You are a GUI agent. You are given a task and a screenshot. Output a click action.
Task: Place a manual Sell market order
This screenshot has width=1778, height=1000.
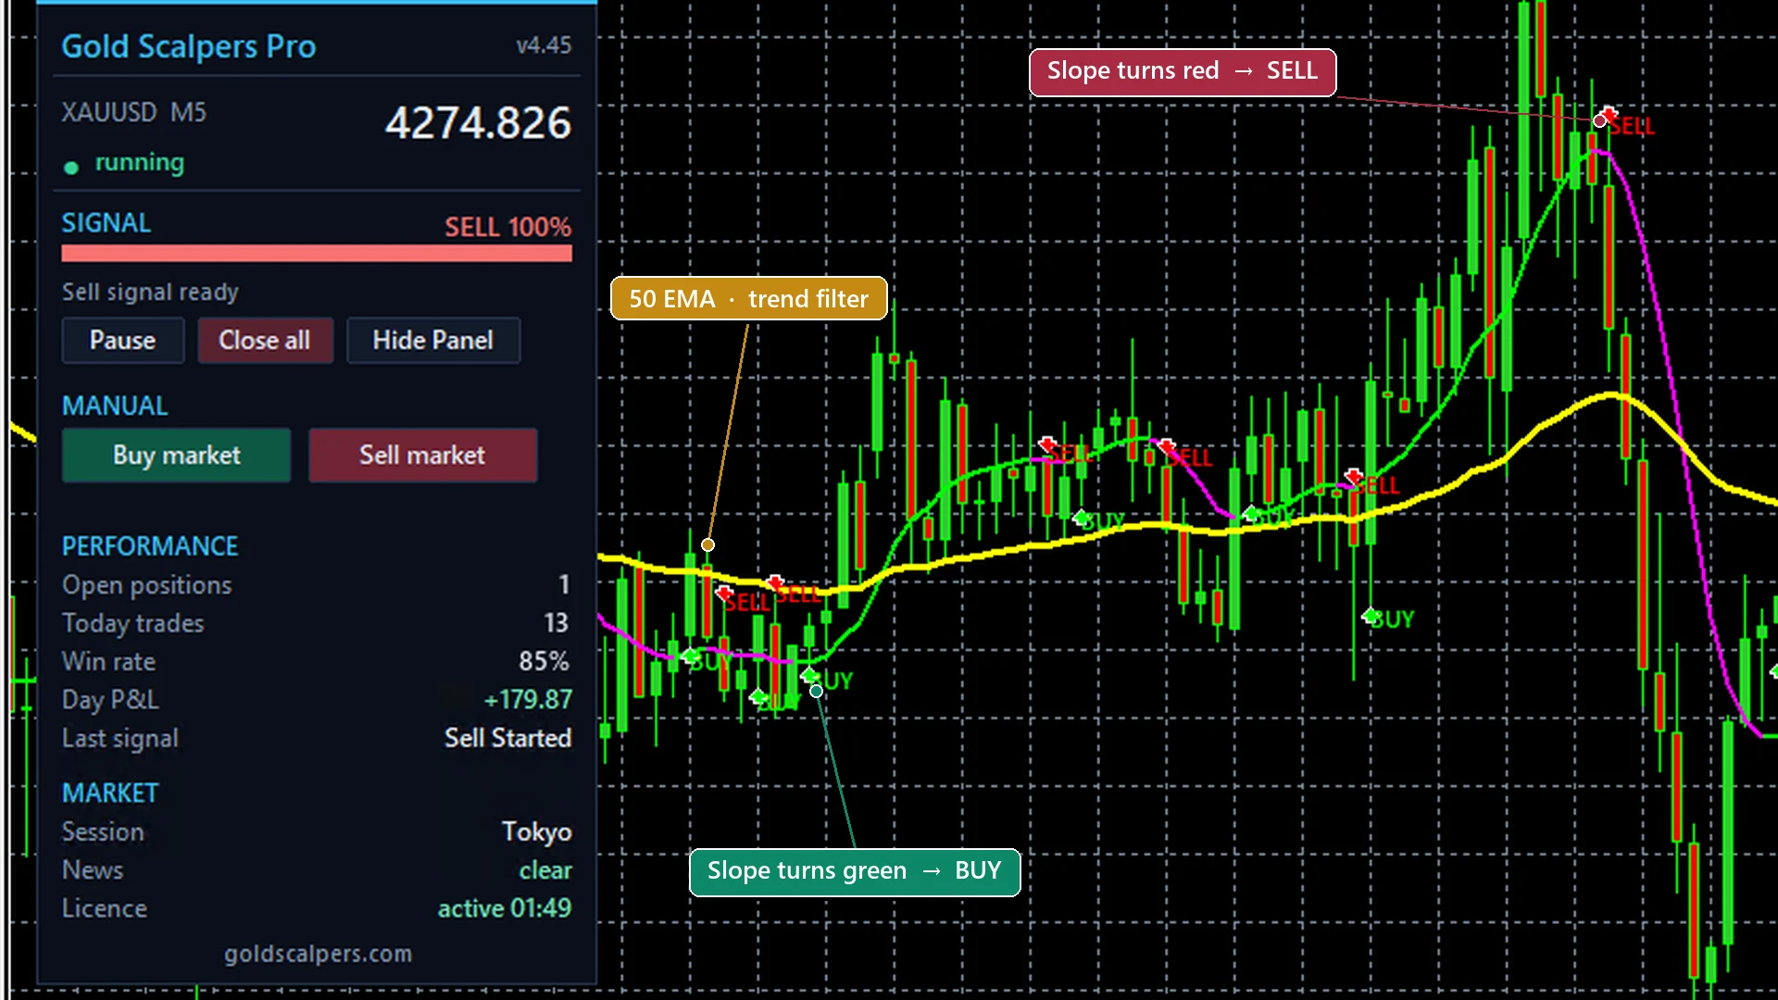[x=422, y=455]
